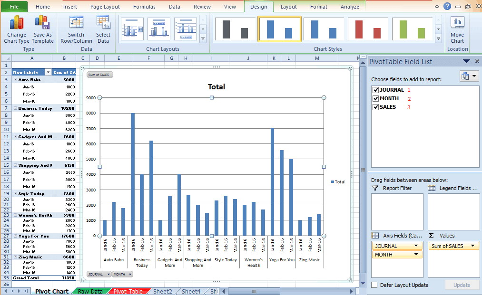
Task: Choose the first chart layout thumbnail
Action: pyautogui.click(x=132, y=29)
